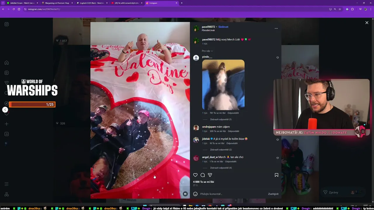Go to Home in the Instagram sidebar
Image resolution: width=374 pixels, height=210 pixels.
[6, 63]
